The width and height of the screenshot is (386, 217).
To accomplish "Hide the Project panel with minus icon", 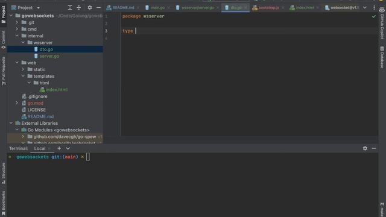I will [98, 8].
